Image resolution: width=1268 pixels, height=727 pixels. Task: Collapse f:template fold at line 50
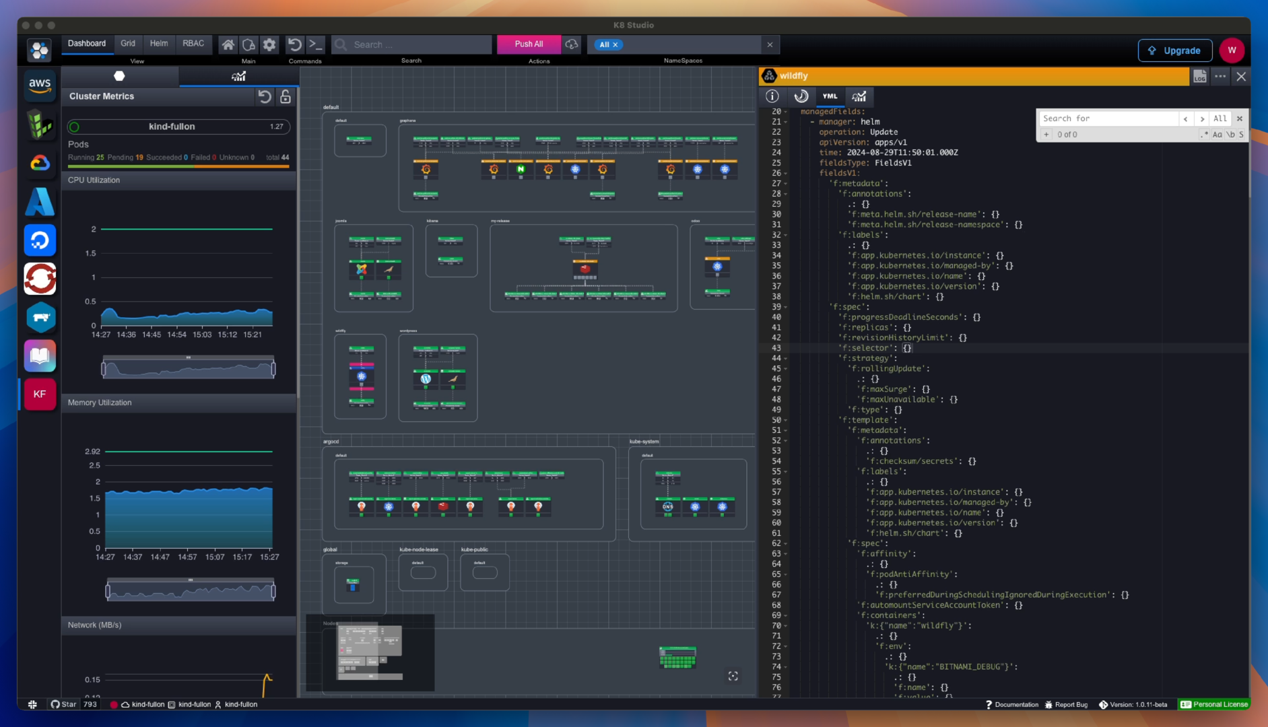point(786,420)
